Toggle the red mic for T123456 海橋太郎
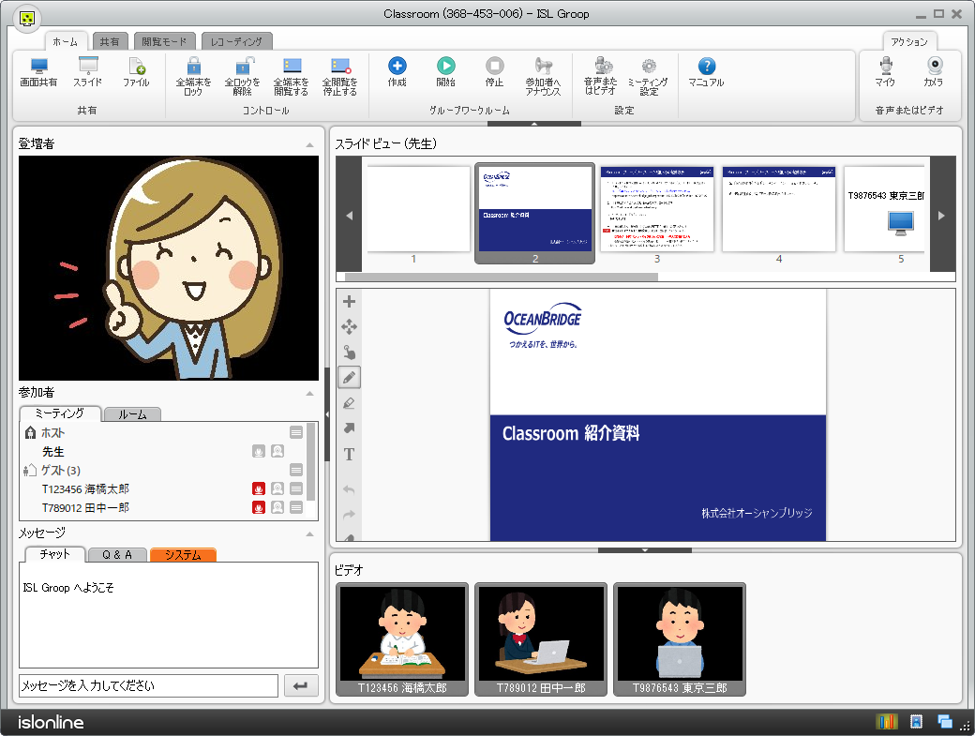The height and width of the screenshot is (736, 975). pos(259,488)
